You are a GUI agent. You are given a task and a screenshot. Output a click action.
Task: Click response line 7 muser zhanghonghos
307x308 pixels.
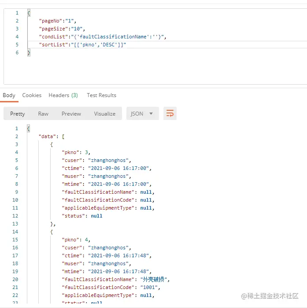coord(96,176)
